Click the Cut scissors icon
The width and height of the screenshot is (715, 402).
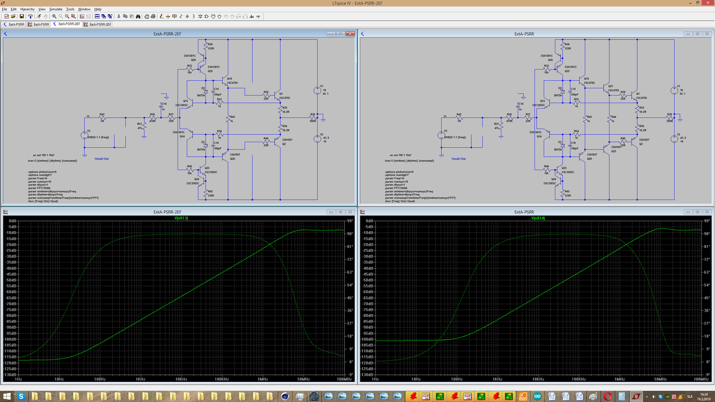click(118, 16)
